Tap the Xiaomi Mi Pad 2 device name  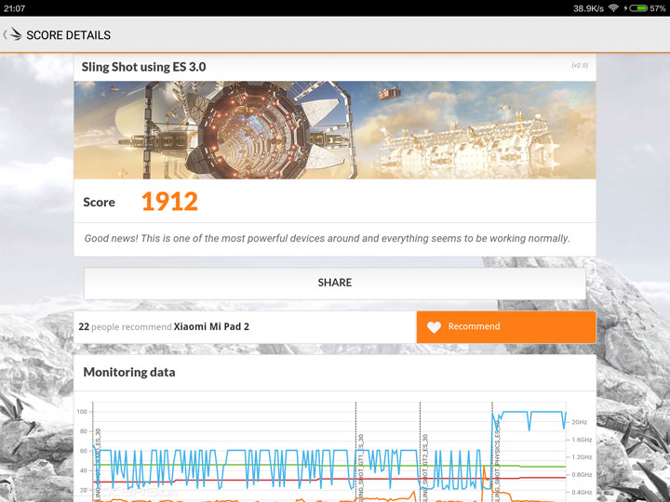coord(211,326)
